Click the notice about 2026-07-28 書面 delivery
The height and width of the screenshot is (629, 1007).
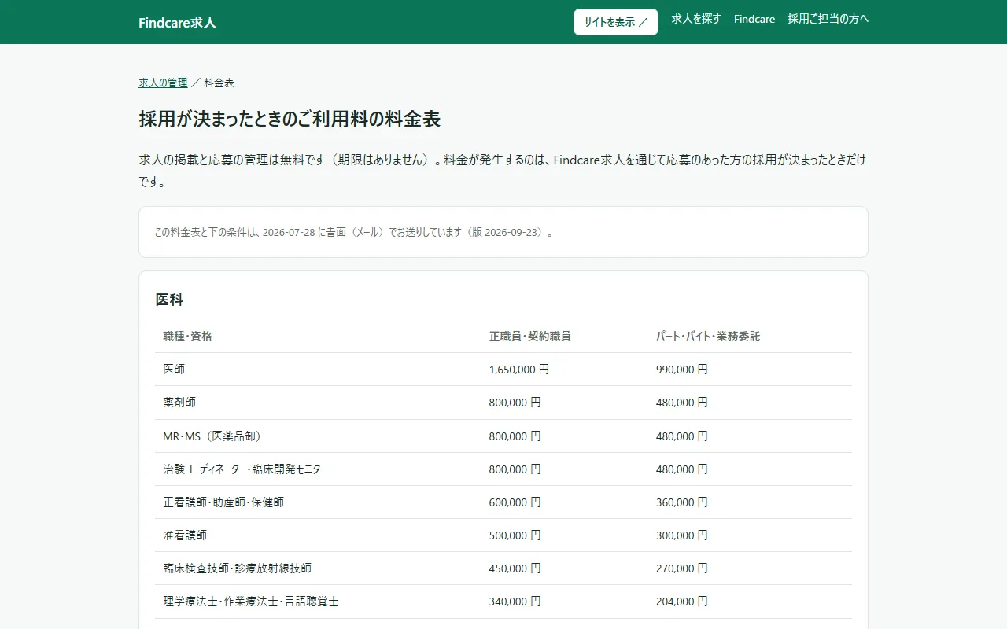pyautogui.click(x=503, y=232)
